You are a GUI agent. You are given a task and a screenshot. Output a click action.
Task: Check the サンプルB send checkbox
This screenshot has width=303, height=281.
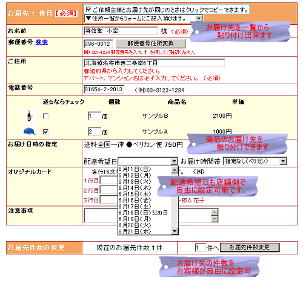tap(46, 116)
